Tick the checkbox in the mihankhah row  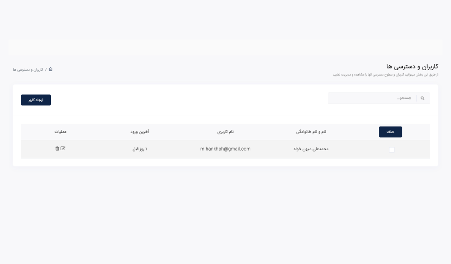(x=391, y=150)
